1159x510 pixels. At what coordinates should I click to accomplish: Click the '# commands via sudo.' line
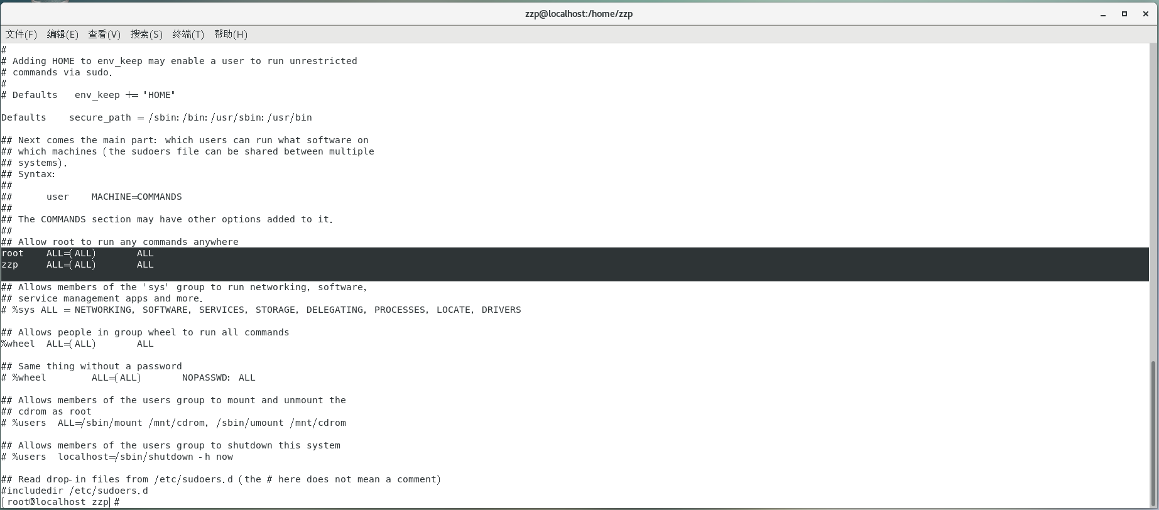[x=57, y=72]
